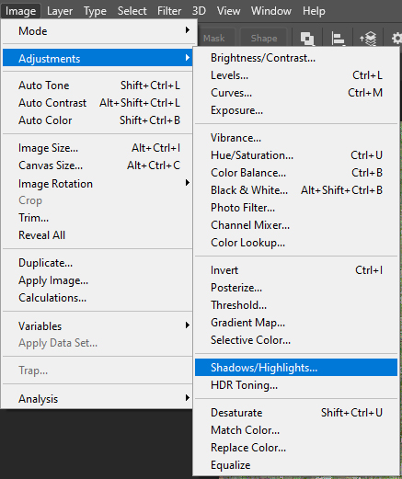Open the path alignment icon

[x=338, y=39]
